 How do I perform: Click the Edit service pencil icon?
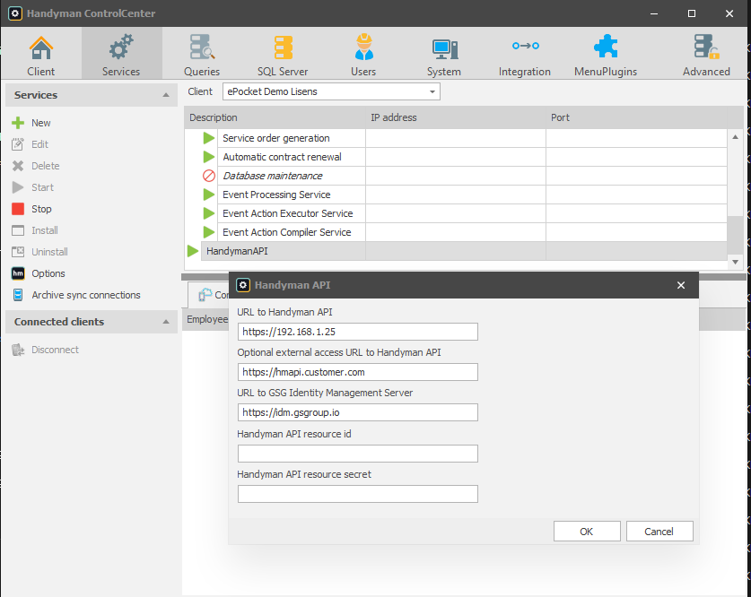coord(18,144)
